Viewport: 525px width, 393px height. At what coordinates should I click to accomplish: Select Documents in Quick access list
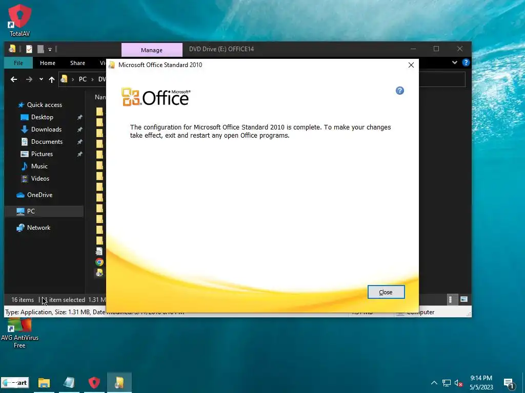47,142
